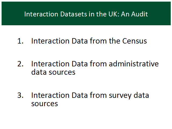Select the list number "1."
The image size is (172, 129).
(20, 41)
